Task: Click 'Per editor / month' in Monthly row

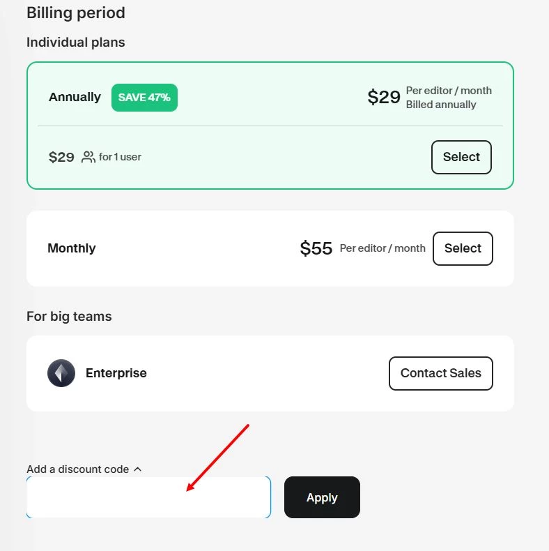Action: pyautogui.click(x=382, y=248)
